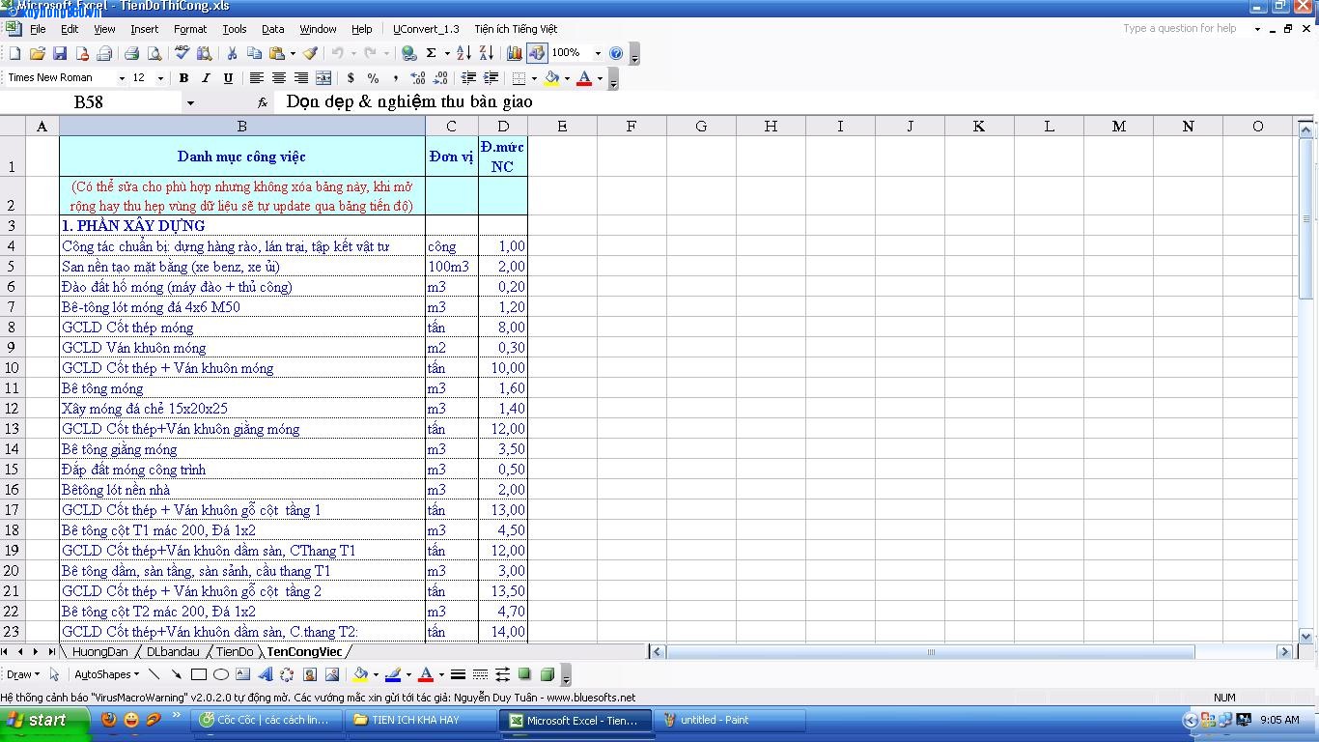Switch to untitled - Paint in taskbar
Screen dimensions: 1319x742
tap(730, 720)
